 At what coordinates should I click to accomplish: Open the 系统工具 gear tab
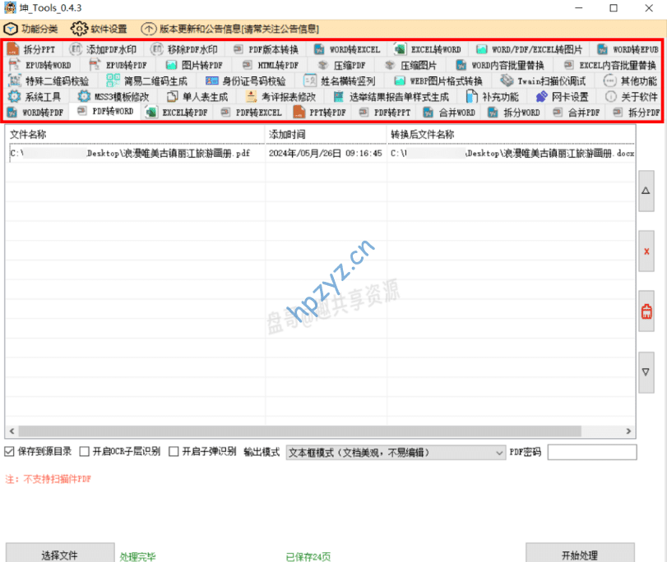(34, 96)
